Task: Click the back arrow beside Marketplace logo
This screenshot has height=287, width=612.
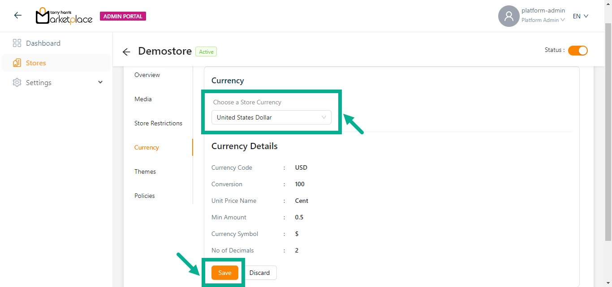Action: click(18, 16)
